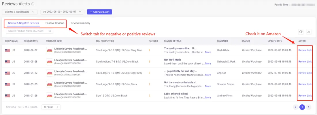Screen dimensions: 317x115
Task: Focus the Search Product Name, SKU, ASIN field
Action: tap(29, 31)
